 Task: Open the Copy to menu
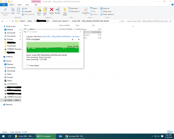[x=45, y=11]
